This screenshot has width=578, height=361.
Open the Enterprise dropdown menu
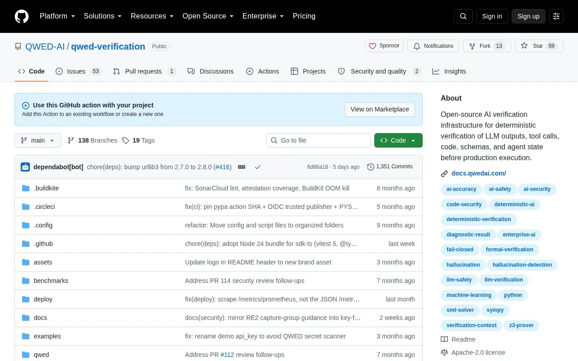[263, 16]
